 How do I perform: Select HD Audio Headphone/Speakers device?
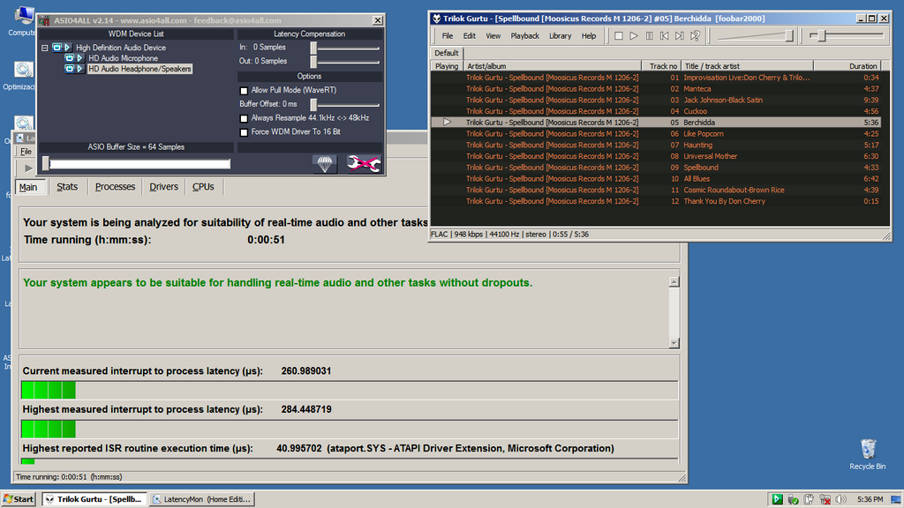(139, 69)
